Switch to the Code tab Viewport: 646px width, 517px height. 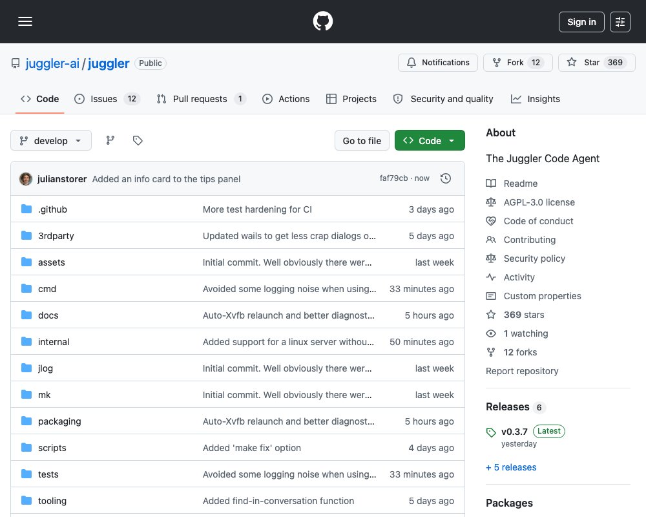[40, 99]
